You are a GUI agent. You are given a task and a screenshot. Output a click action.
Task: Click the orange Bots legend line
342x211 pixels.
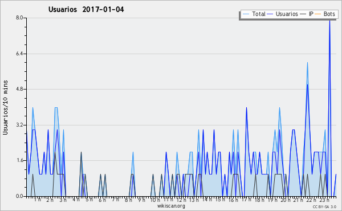318,14
